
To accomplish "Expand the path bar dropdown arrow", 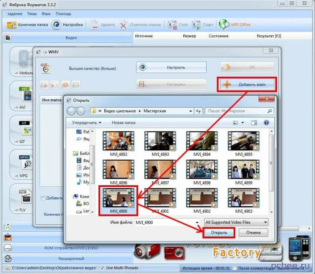I will pyautogui.click(x=191, y=111).
